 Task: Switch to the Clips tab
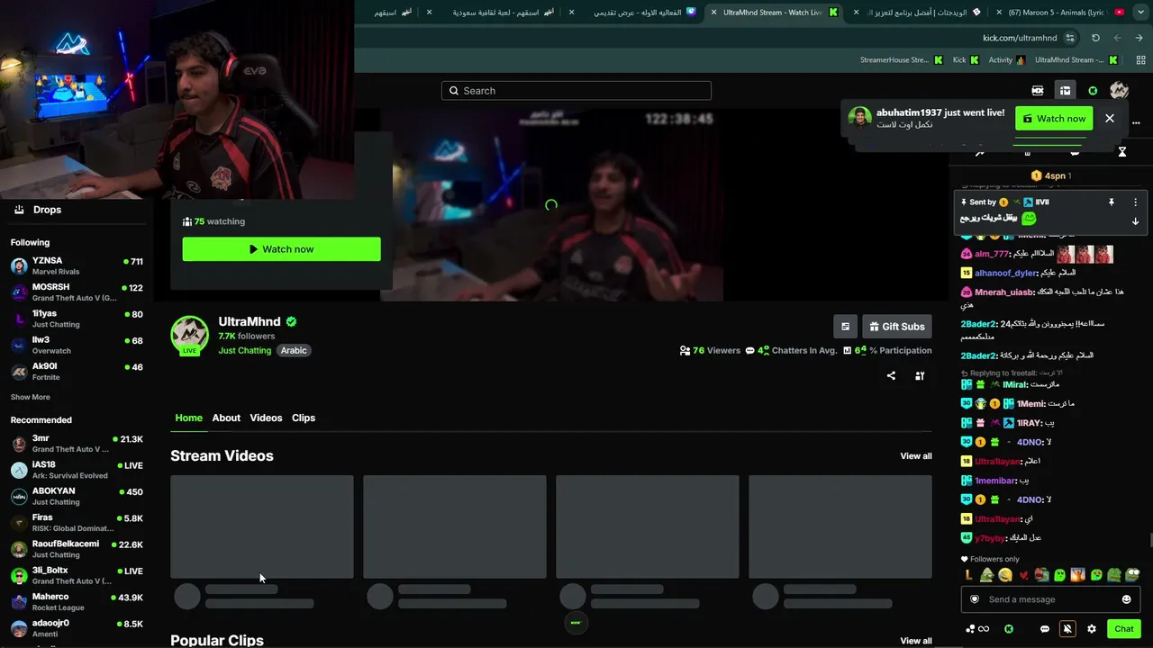point(304,418)
